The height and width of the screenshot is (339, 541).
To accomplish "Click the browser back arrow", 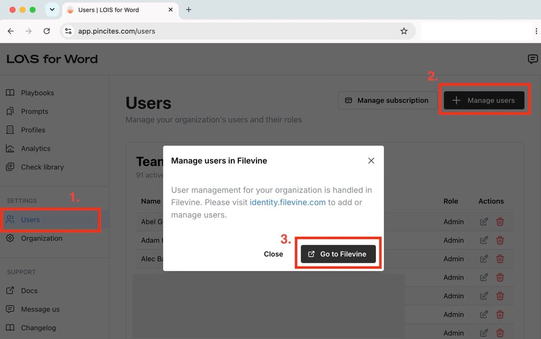I will (11, 31).
